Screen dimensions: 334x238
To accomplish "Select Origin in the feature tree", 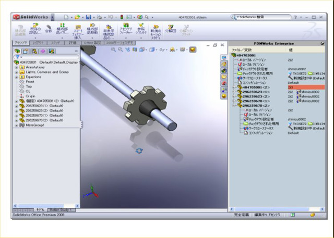I will (30, 96).
